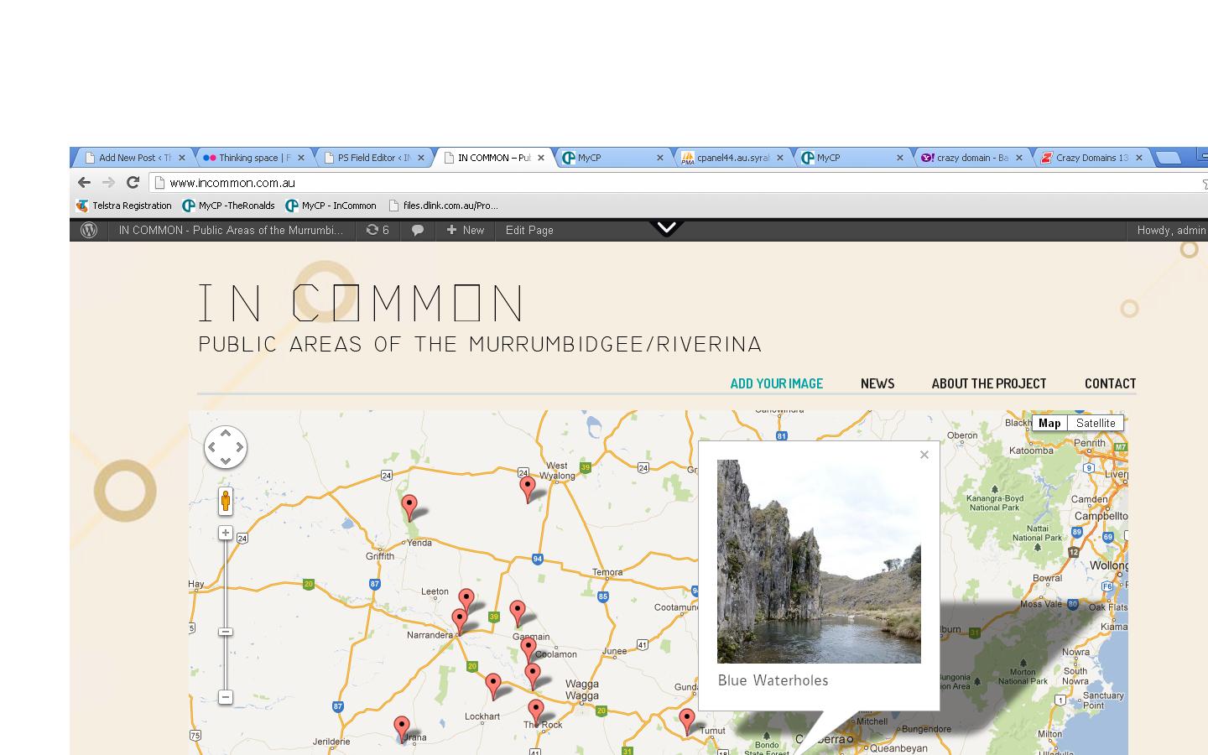Switch the map to Map view

tap(1049, 423)
